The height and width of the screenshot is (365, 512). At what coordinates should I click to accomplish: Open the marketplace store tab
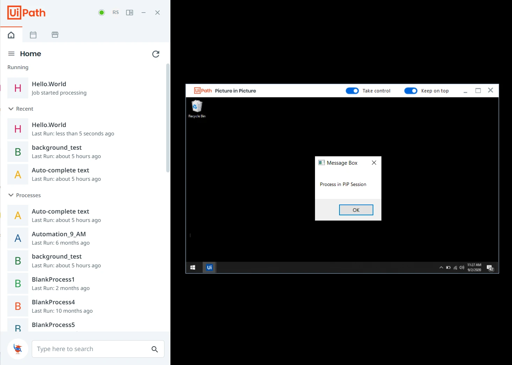click(x=55, y=35)
